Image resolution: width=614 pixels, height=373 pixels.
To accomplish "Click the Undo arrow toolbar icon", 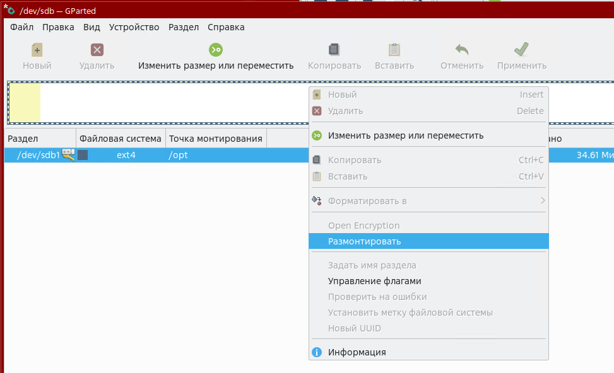I will (462, 50).
